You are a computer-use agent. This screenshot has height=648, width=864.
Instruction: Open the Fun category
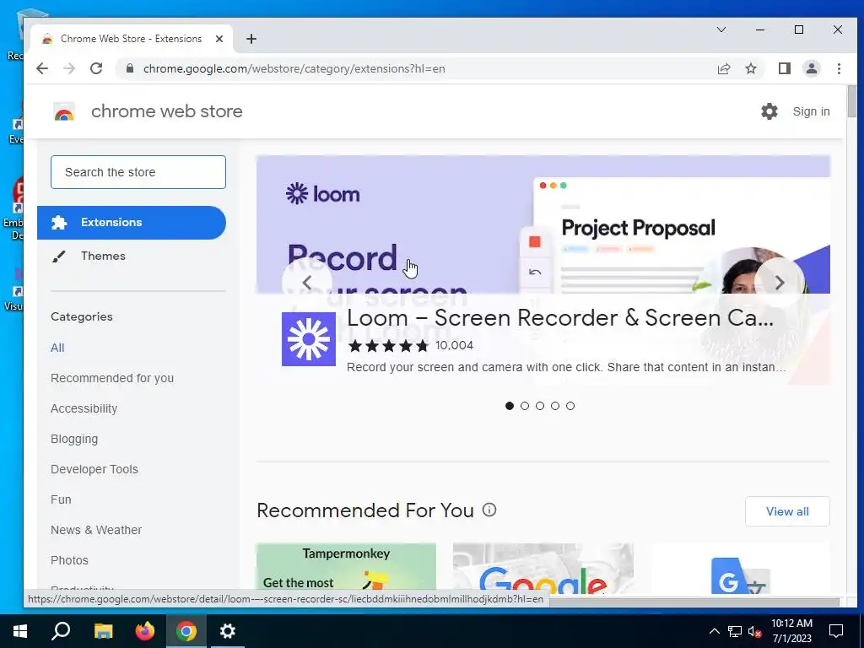click(x=61, y=499)
